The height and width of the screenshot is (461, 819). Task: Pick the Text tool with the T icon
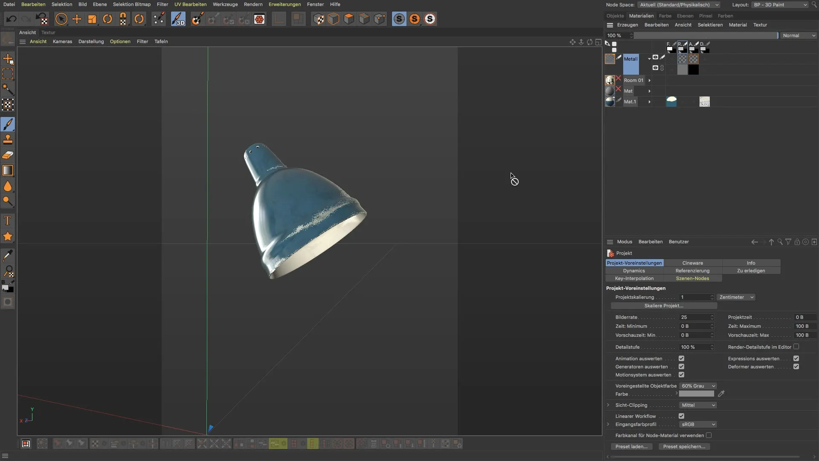8,221
